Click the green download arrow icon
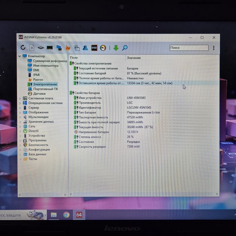Image resolution: width=236 pixels, height=236 pixels. click(x=116, y=48)
